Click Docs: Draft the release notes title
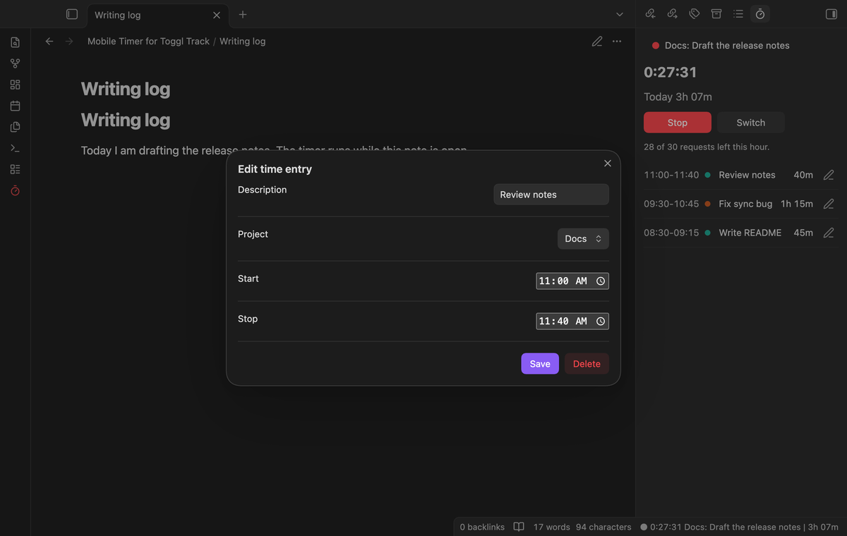The width and height of the screenshot is (847, 536). coord(727,45)
